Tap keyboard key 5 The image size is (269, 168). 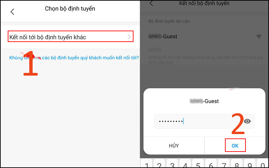point(198,164)
